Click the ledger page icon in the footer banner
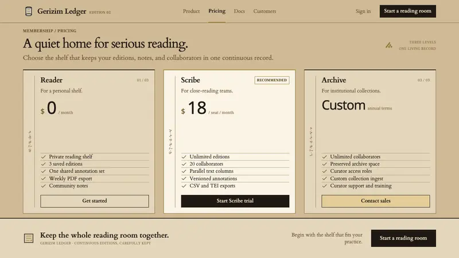Screen dimensions: 459x258 pyautogui.click(x=29, y=238)
